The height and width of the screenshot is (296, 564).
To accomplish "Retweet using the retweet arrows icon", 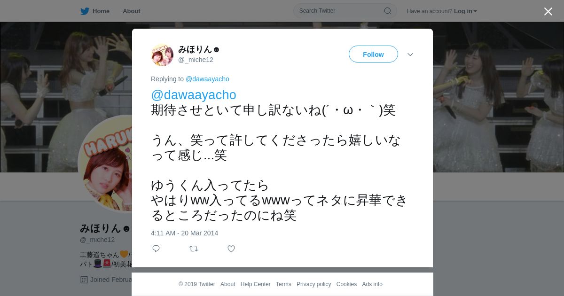I will 194,249.
